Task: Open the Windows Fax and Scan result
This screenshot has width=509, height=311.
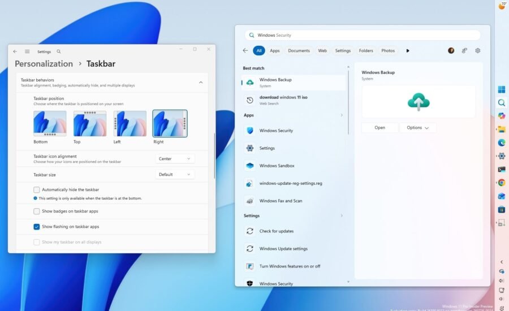Action: pos(294,201)
